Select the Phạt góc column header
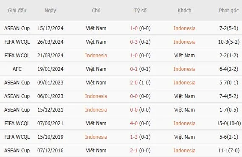Image resolution: width=242 pixels, height=157 pixels. 229,11
